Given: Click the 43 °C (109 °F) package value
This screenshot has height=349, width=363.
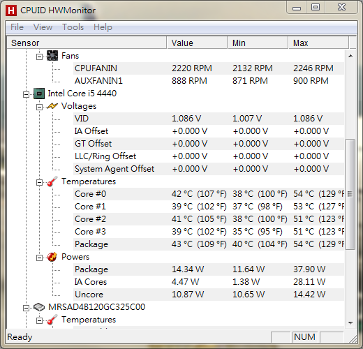Looking at the screenshot, I should pyautogui.click(x=199, y=244).
